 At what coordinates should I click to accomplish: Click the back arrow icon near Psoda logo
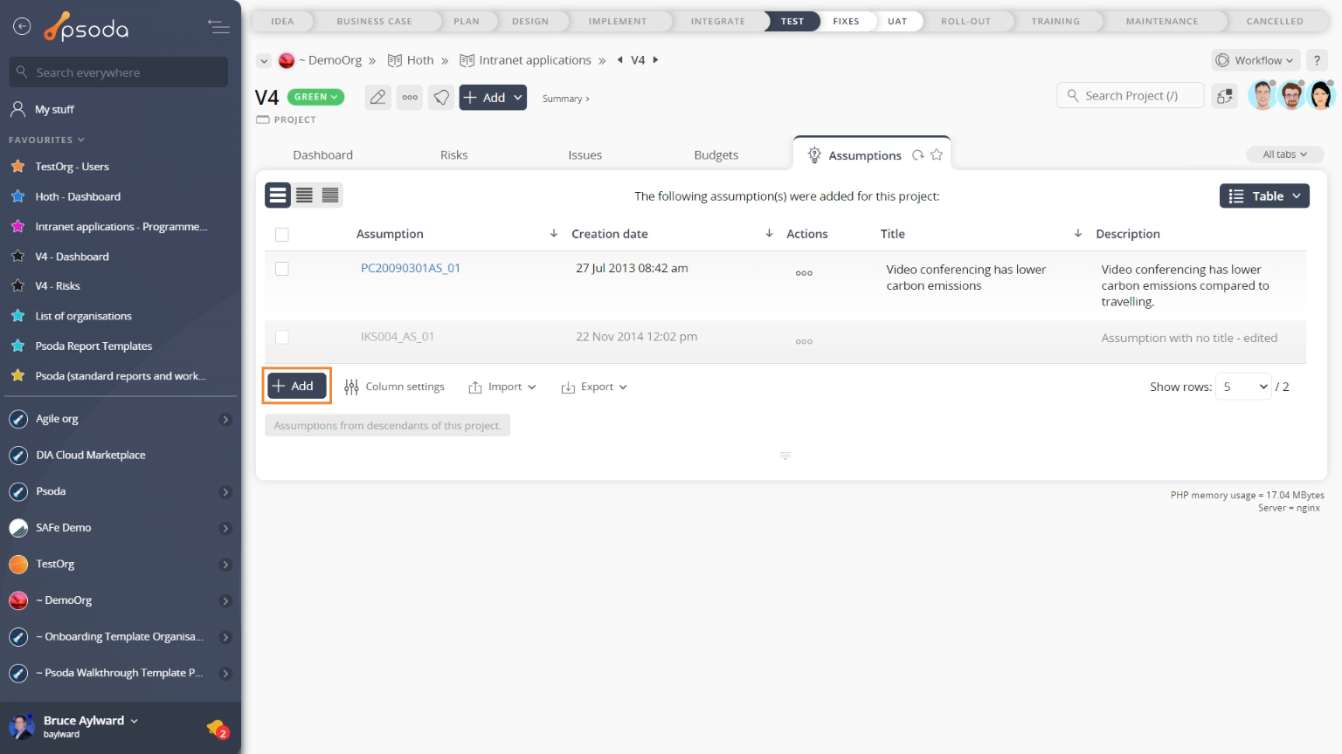coord(22,27)
